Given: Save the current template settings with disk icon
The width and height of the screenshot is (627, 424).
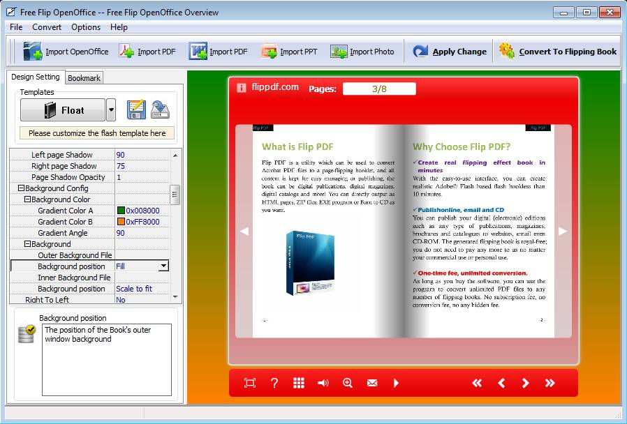Looking at the screenshot, I should pos(136,109).
